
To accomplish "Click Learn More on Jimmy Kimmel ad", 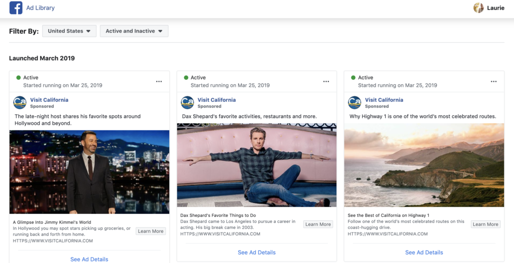I will [x=151, y=231].
